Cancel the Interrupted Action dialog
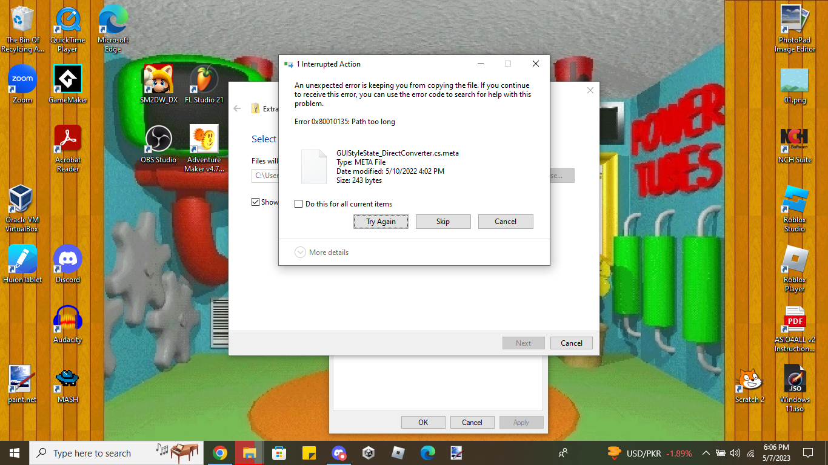 506,222
